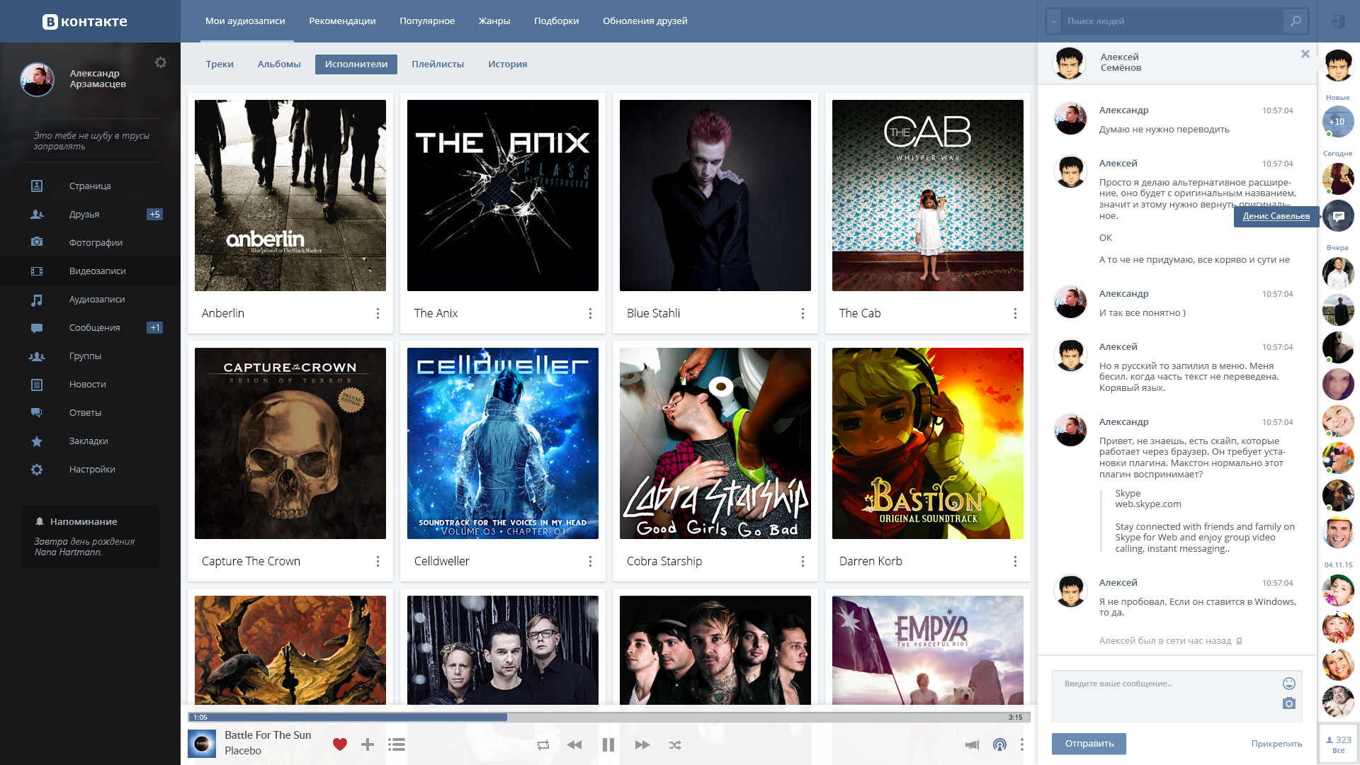Open options menu for The Anix
The image size is (1360, 765).
coord(590,313)
